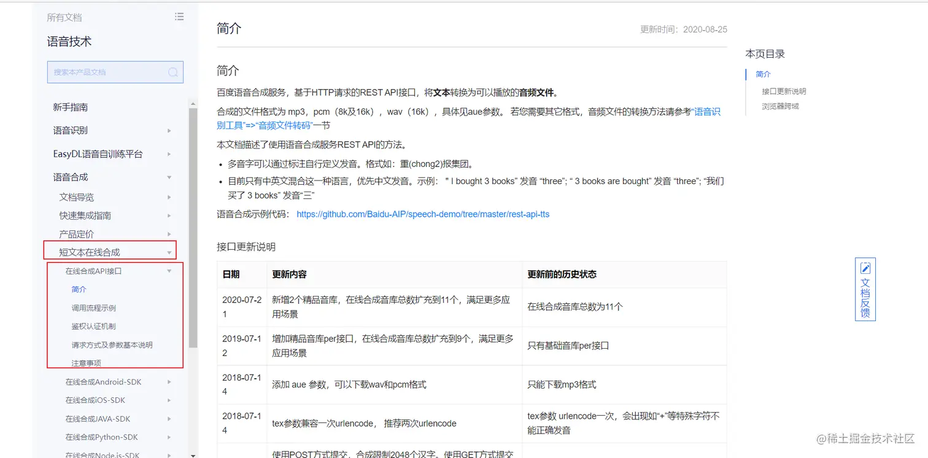928x458 pixels.
Task: Collapse the 在线合成API接口 arrow
Action: tap(169, 271)
